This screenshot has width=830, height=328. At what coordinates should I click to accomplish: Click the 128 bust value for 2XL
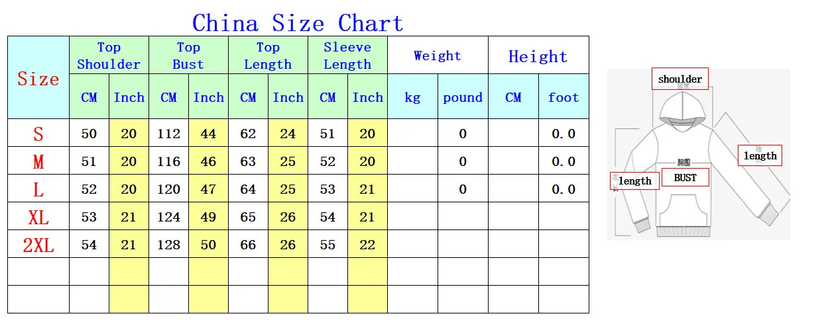pos(168,244)
